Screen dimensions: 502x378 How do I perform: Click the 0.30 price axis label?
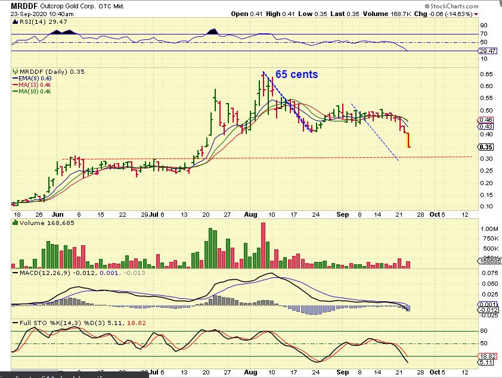pos(486,159)
